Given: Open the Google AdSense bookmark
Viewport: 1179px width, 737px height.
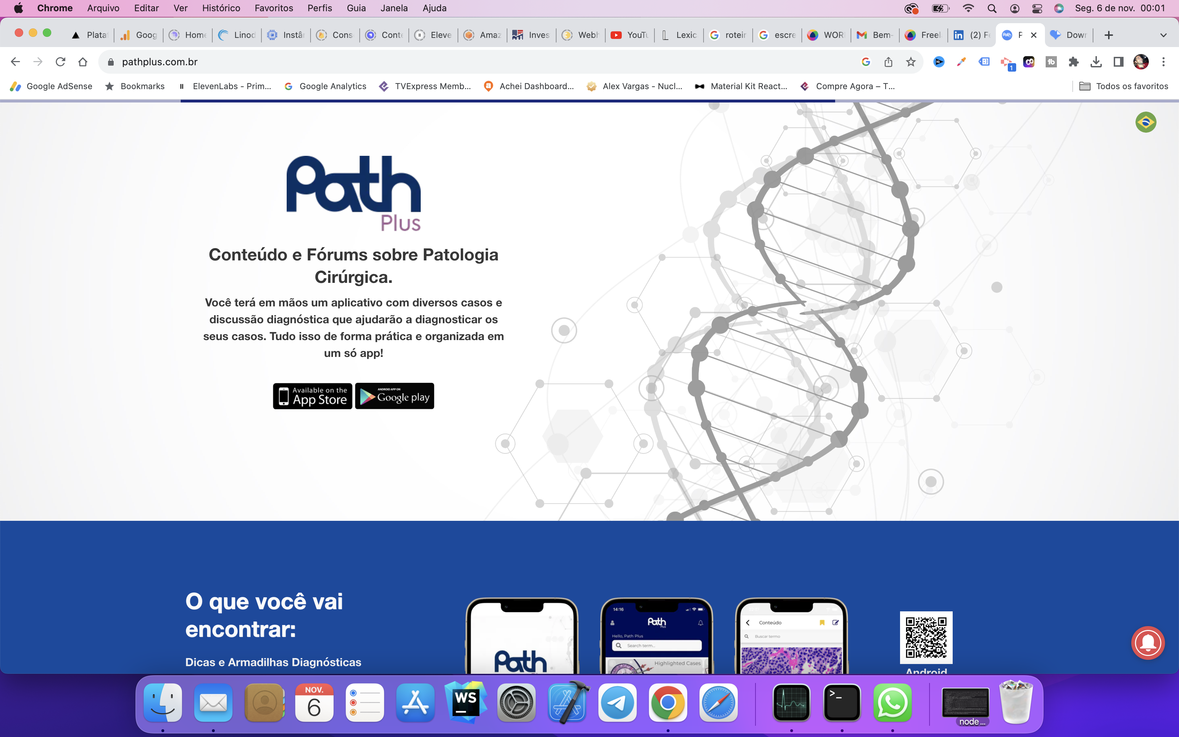Looking at the screenshot, I should click(x=51, y=86).
